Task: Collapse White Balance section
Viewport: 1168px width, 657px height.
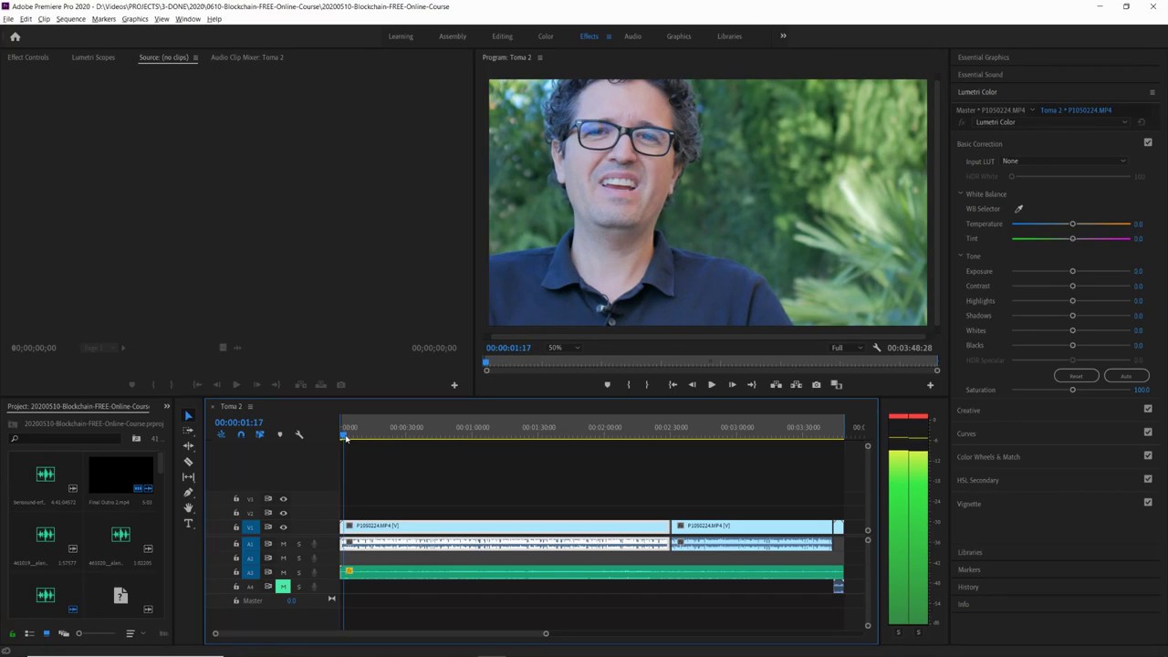Action: pyautogui.click(x=960, y=194)
